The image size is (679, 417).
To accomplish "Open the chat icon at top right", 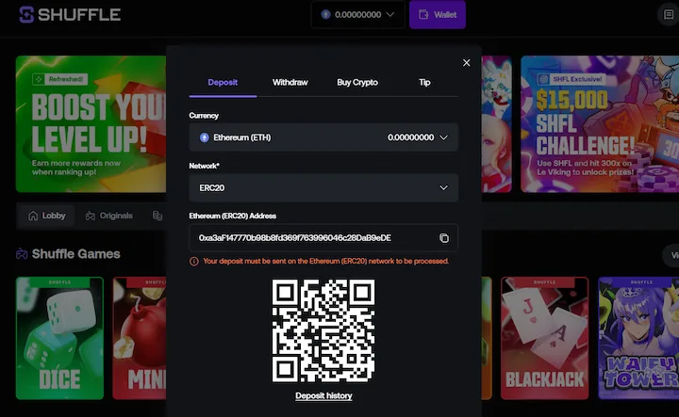I will pyautogui.click(x=669, y=15).
